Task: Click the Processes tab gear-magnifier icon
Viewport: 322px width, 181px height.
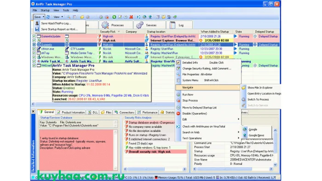Action: point(105,25)
